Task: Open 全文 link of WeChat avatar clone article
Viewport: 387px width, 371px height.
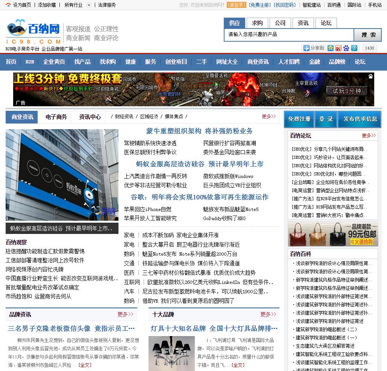Action: (85, 365)
